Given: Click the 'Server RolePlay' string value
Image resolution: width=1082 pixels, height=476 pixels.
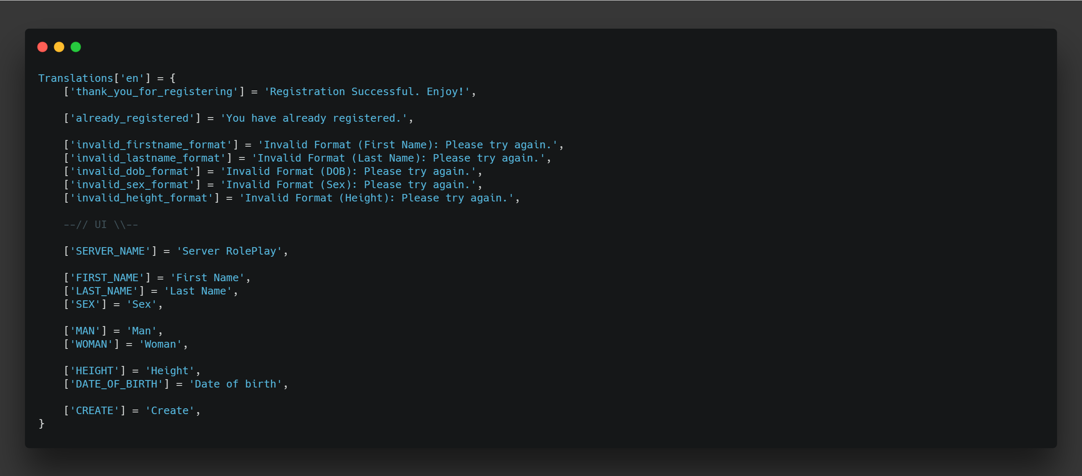Looking at the screenshot, I should (229, 251).
